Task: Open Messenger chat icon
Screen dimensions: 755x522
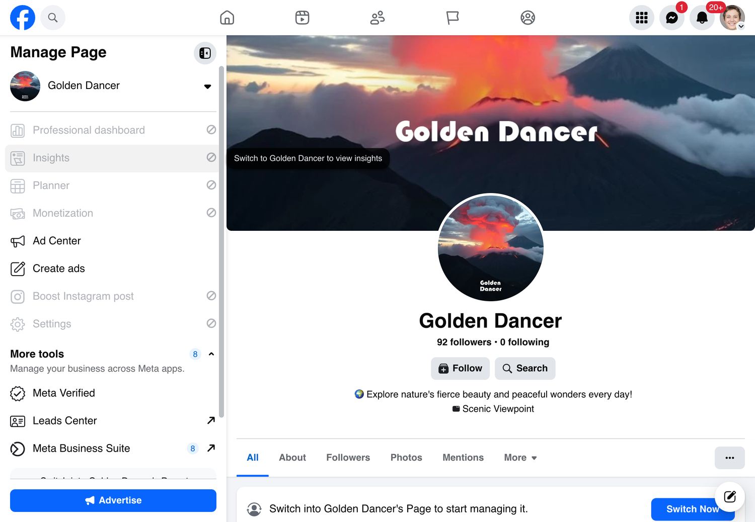Action: (672, 18)
